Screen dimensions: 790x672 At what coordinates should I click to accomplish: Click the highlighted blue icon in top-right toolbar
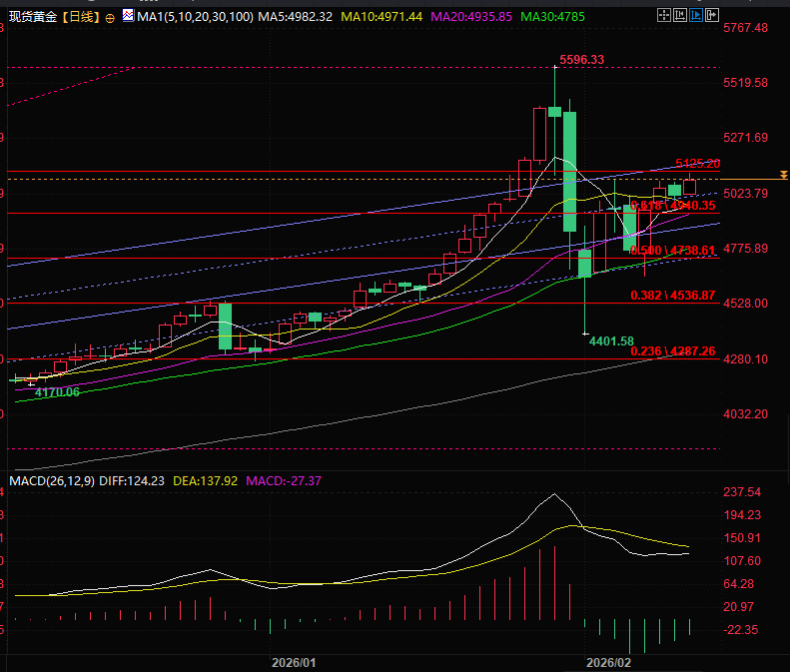tap(695, 15)
